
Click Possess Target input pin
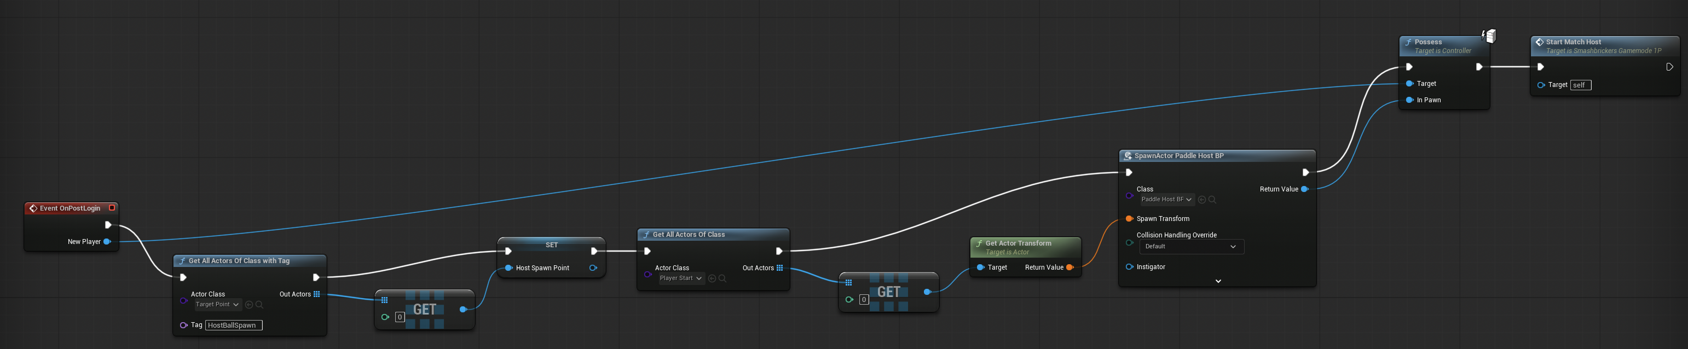pyautogui.click(x=1409, y=84)
